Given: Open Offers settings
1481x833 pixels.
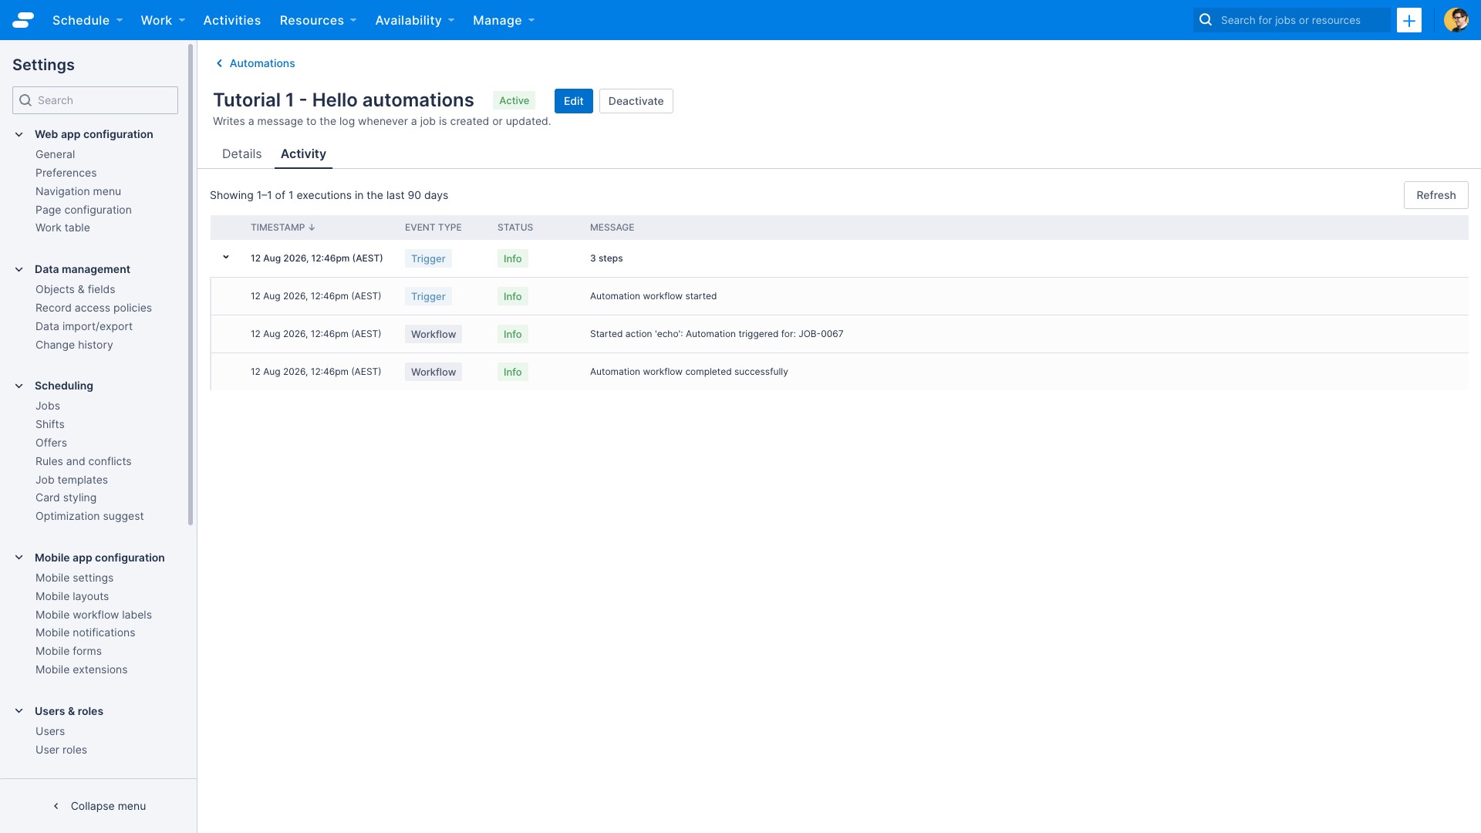Looking at the screenshot, I should click(x=51, y=443).
